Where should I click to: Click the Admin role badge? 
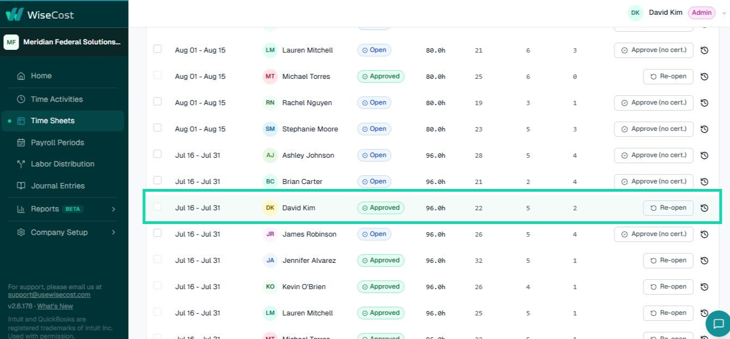tap(702, 13)
